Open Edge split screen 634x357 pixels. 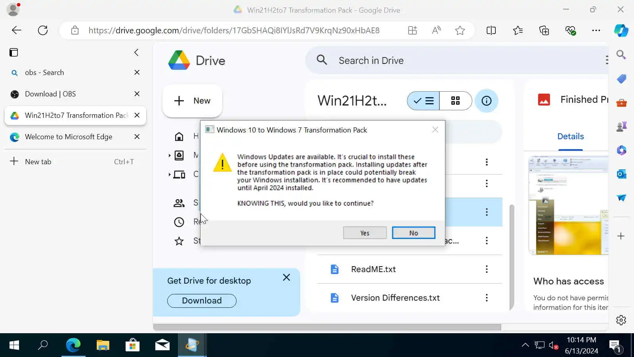pyautogui.click(x=491, y=30)
